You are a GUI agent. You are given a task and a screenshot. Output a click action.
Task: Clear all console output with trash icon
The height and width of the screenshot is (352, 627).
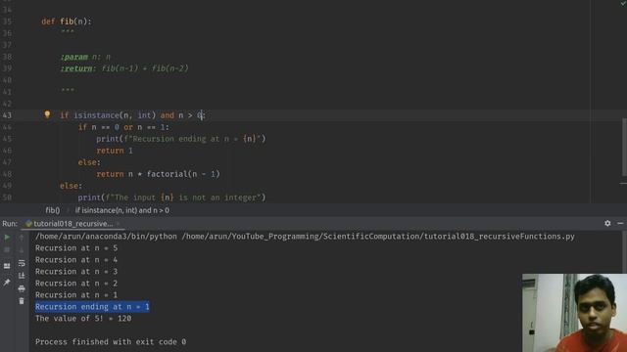tap(22, 301)
